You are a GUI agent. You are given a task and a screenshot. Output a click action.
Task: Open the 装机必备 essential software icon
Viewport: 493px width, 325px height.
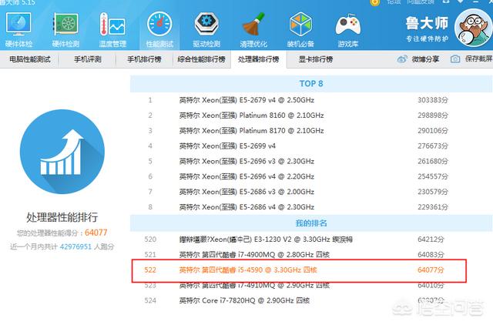point(300,29)
